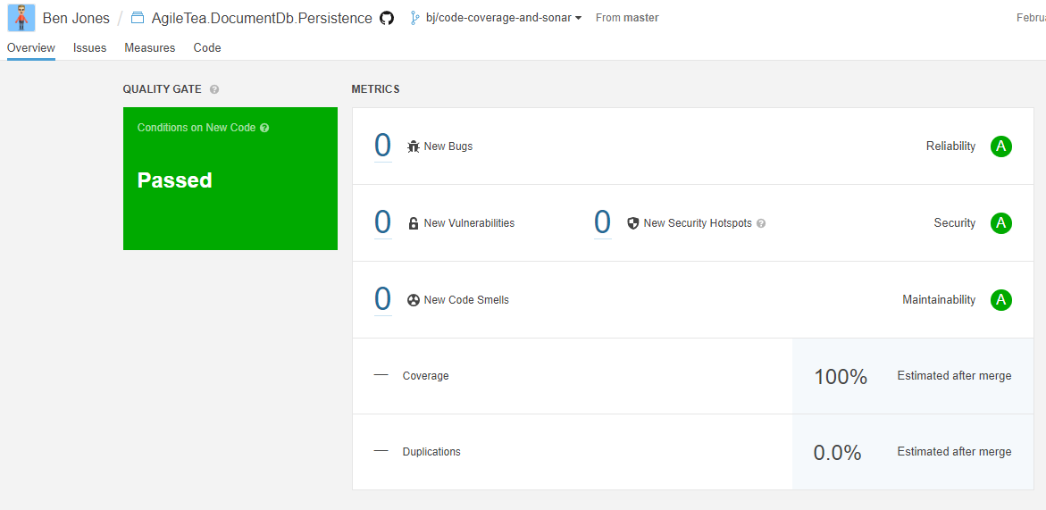Click the New Bugs label text
The height and width of the screenshot is (510, 1046).
click(x=448, y=146)
